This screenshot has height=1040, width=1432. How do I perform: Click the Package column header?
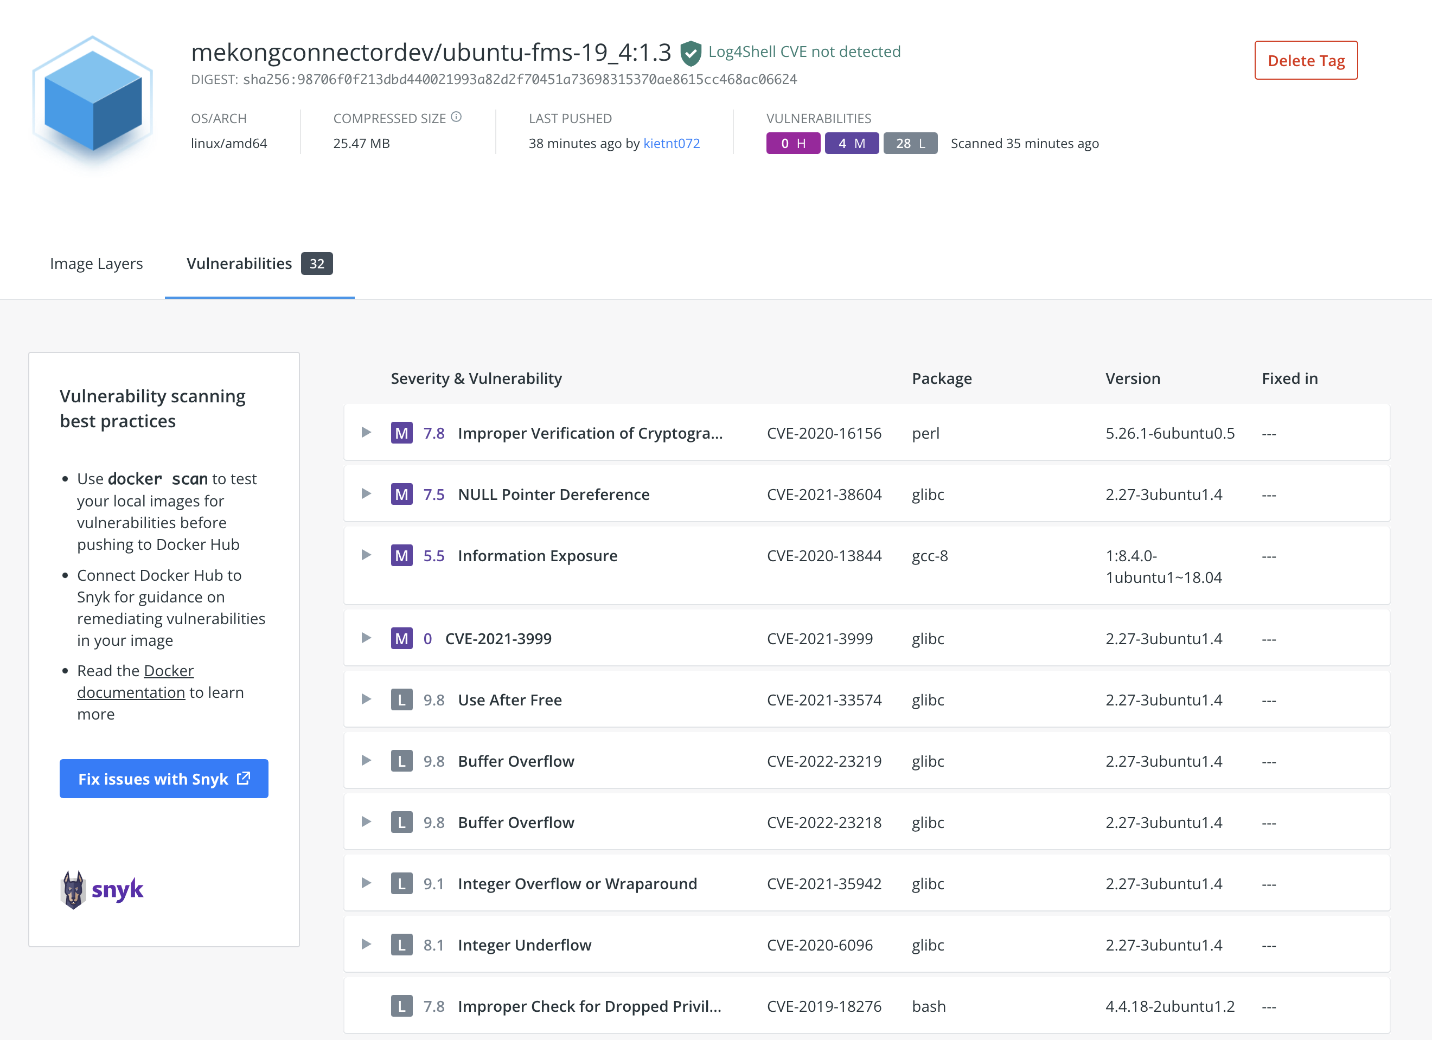[942, 378]
